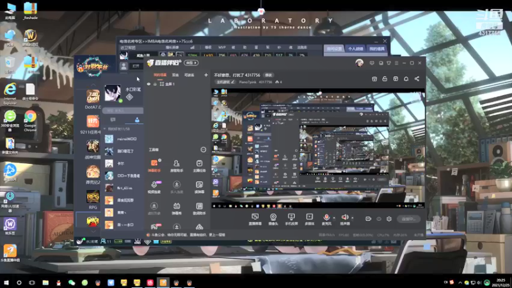Expand speaker options arrow beside 扬声器

click(x=353, y=218)
